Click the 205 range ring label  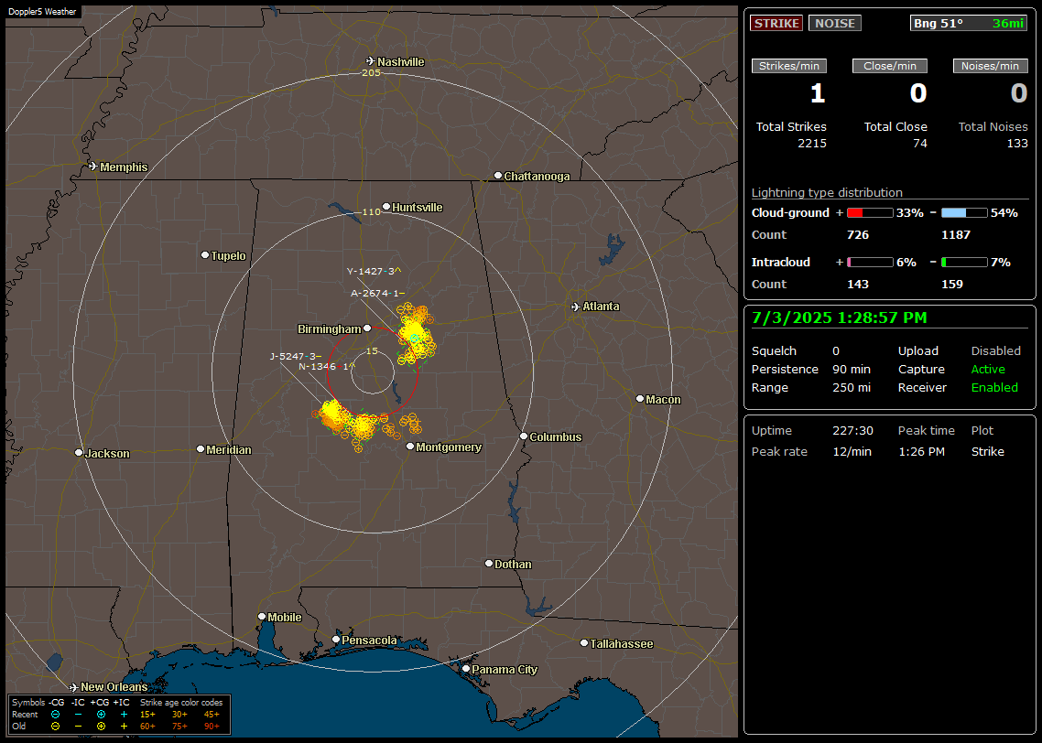tap(371, 72)
